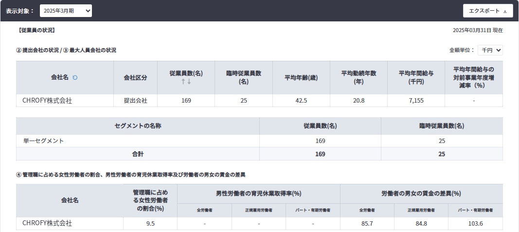This screenshot has width=519, height=232.
Task: Click the 金額単位： label
Action: pyautogui.click(x=462, y=50)
